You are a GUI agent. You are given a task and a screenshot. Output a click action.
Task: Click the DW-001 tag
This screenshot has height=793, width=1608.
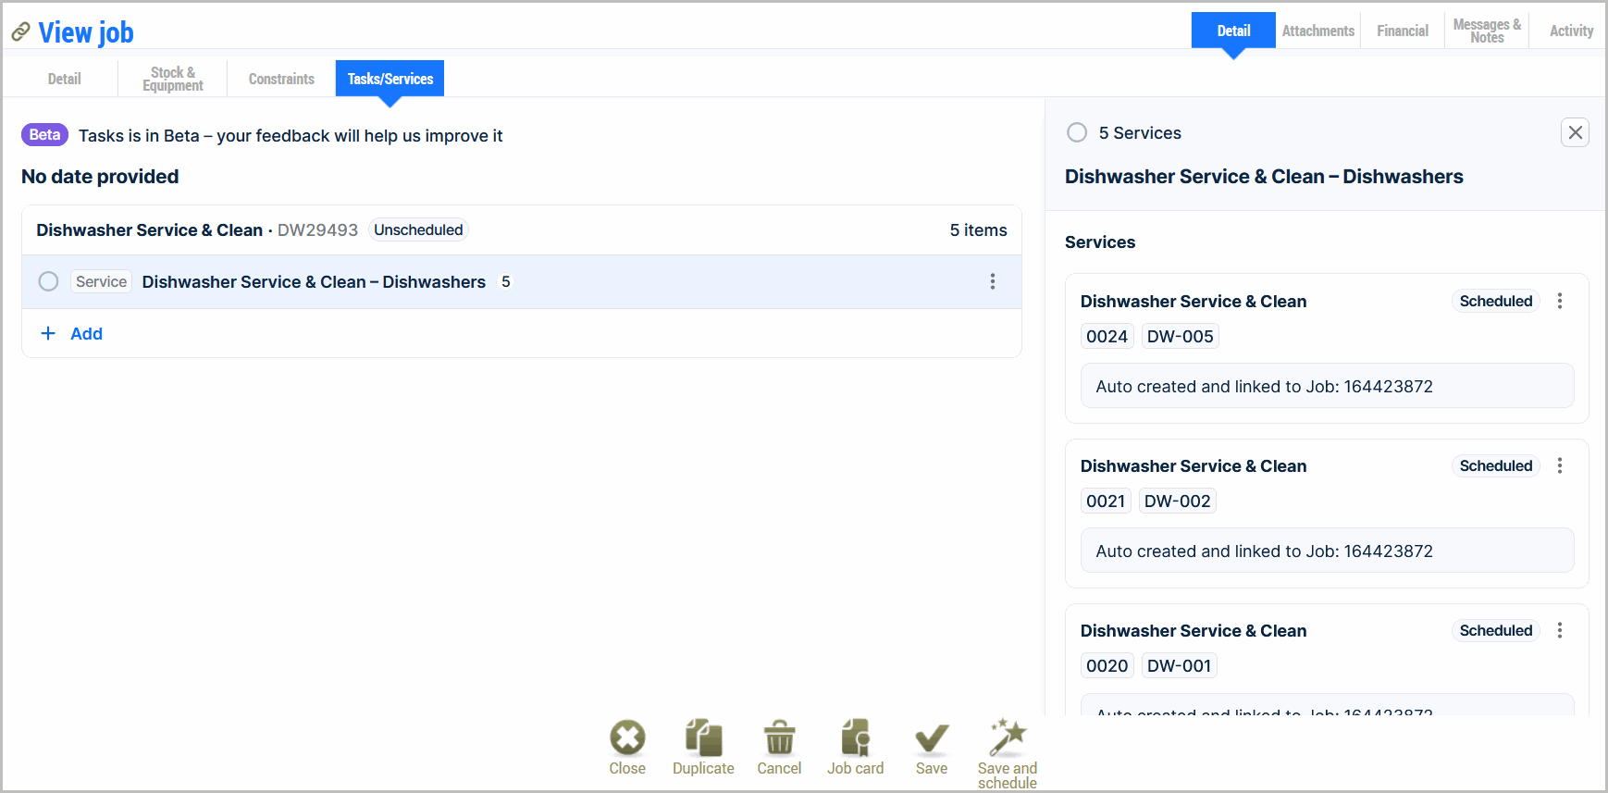(x=1180, y=665)
